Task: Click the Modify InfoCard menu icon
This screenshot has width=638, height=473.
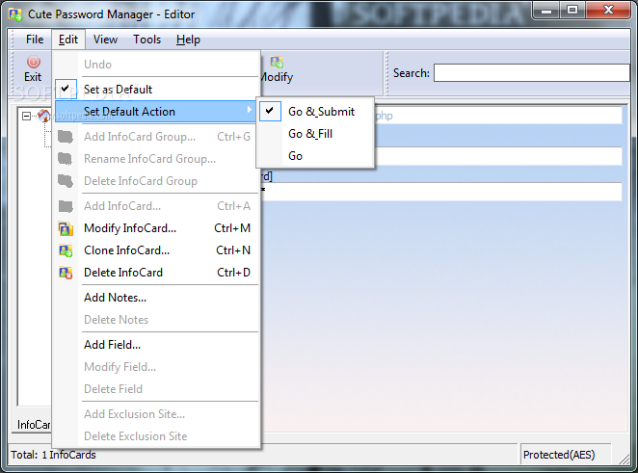Action: click(66, 228)
